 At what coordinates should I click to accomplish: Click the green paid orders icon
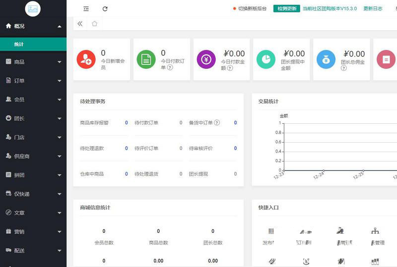[x=146, y=59]
